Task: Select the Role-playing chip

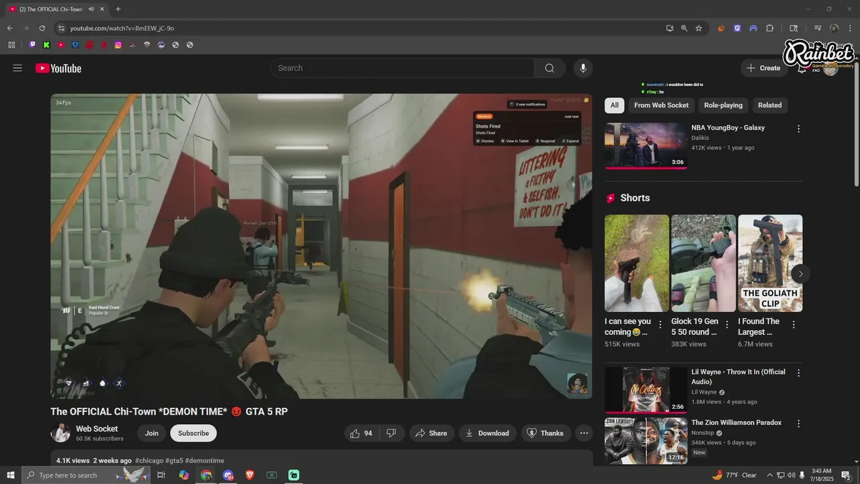Action: point(723,106)
